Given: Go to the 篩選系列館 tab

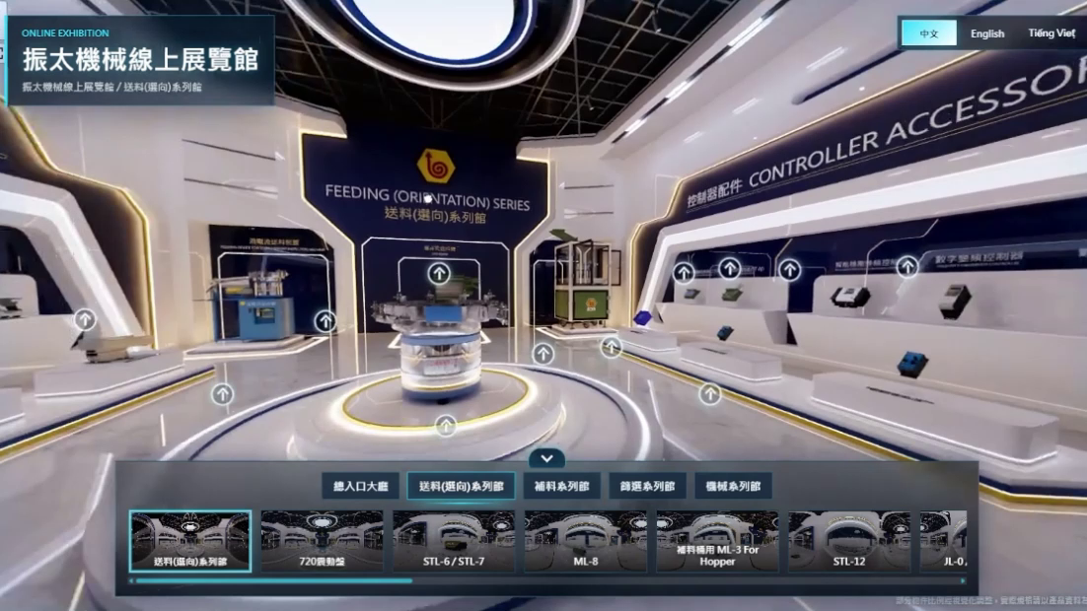Looking at the screenshot, I should [647, 486].
